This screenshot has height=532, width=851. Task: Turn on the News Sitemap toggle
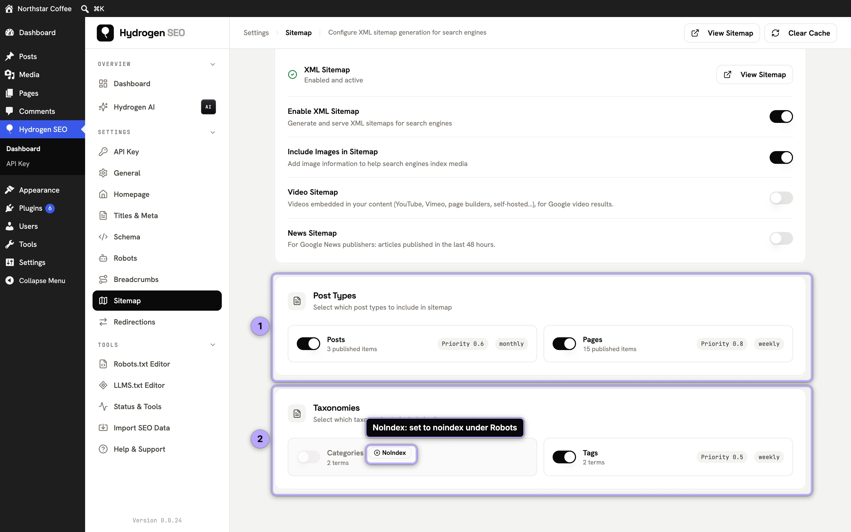pyautogui.click(x=781, y=239)
